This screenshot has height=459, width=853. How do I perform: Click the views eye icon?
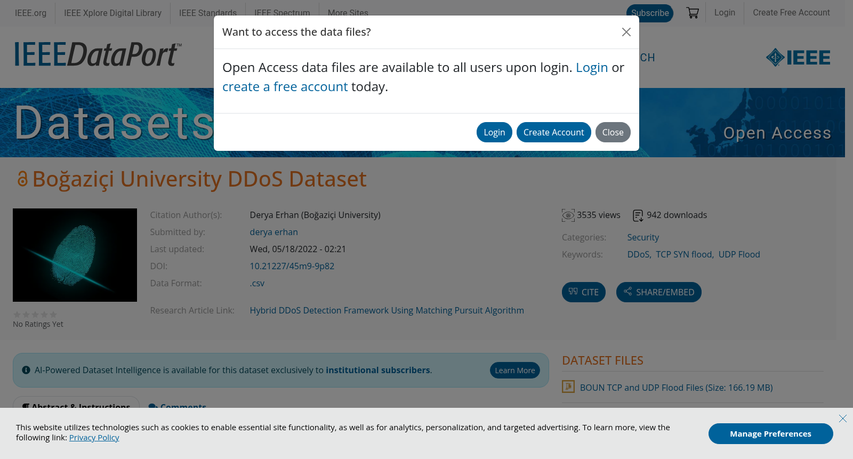pyautogui.click(x=568, y=215)
